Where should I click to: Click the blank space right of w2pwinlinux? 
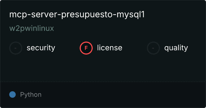point(129,28)
